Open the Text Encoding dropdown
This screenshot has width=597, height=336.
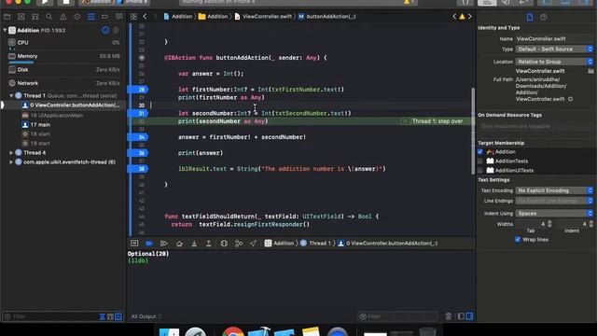tap(554, 190)
